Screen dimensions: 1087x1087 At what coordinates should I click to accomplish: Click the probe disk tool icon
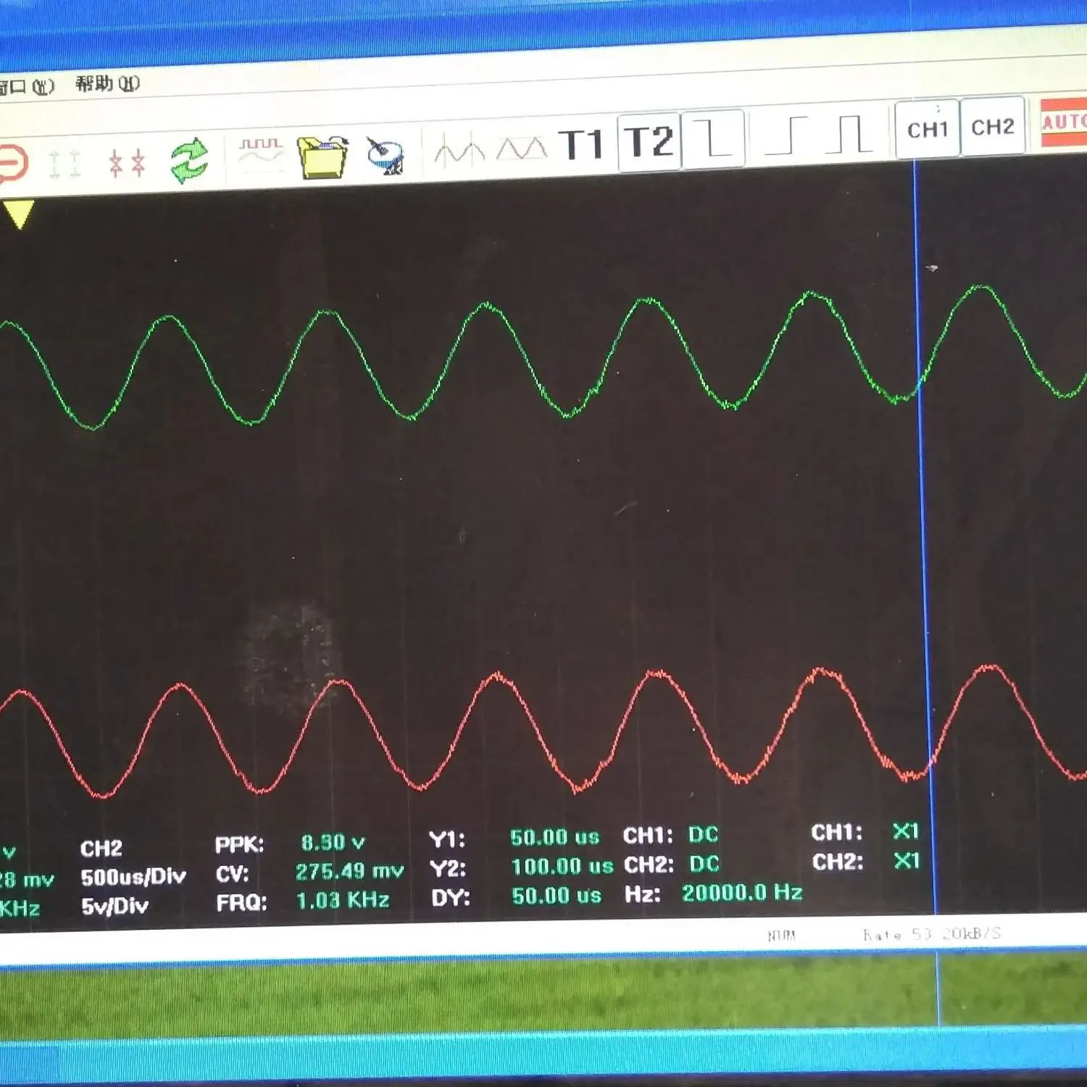(385, 154)
